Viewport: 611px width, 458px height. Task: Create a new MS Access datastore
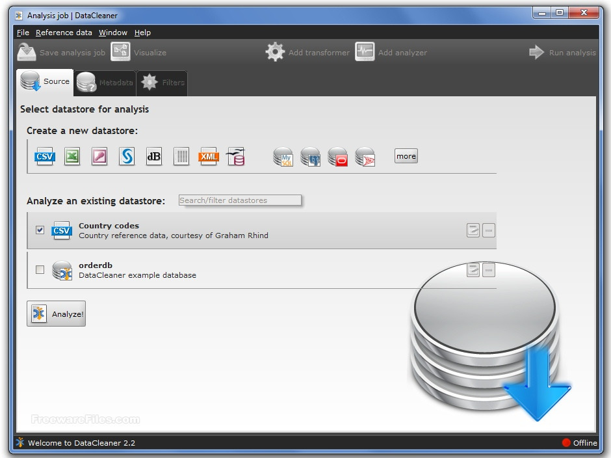coord(99,156)
